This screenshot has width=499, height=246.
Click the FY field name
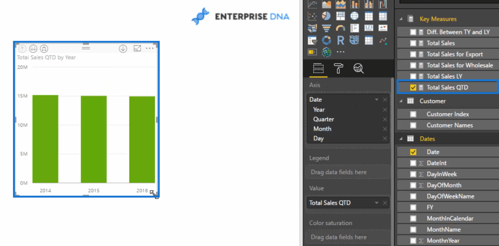[430, 207]
